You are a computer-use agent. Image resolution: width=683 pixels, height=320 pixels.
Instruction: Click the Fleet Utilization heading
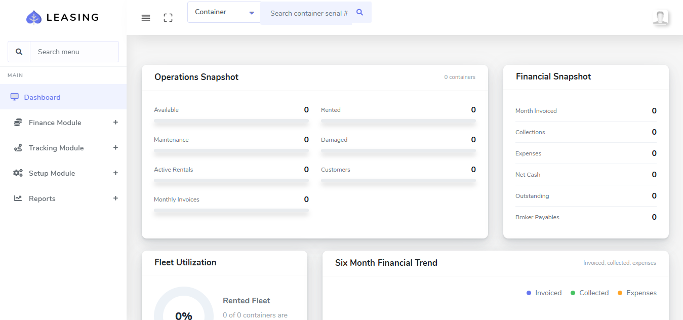point(185,262)
